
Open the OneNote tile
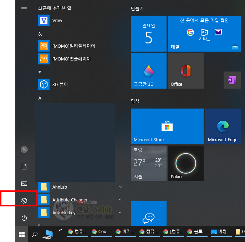point(232,80)
